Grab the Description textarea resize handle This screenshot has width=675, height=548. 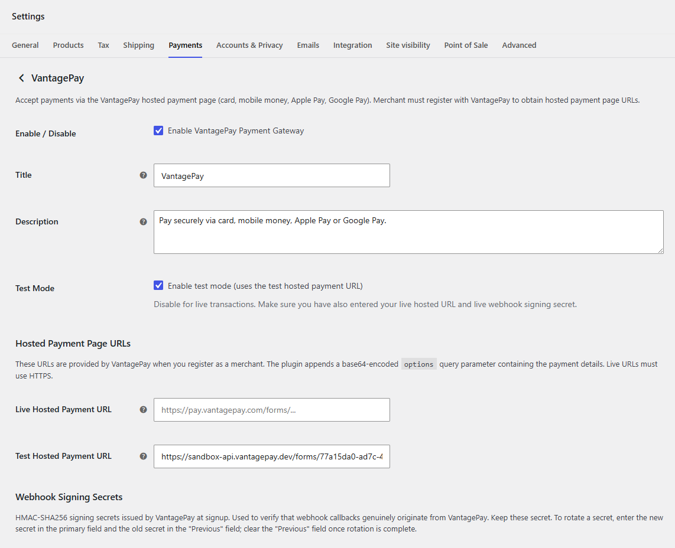coord(660,250)
